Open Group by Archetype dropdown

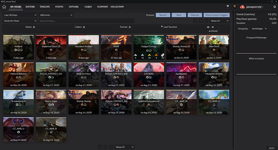[259, 29]
